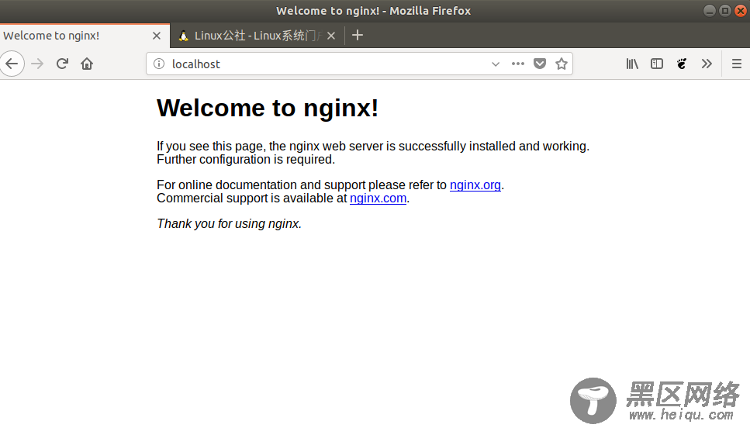Click the 'Thank you for using nginx.' text
This screenshot has width=750, height=428.
pyautogui.click(x=229, y=224)
